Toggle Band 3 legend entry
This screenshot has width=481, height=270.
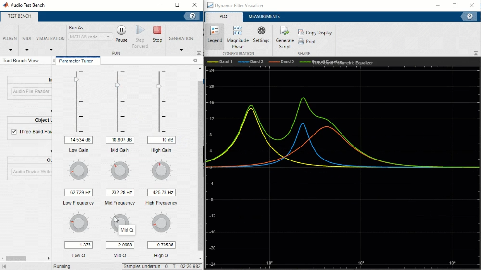(281, 61)
